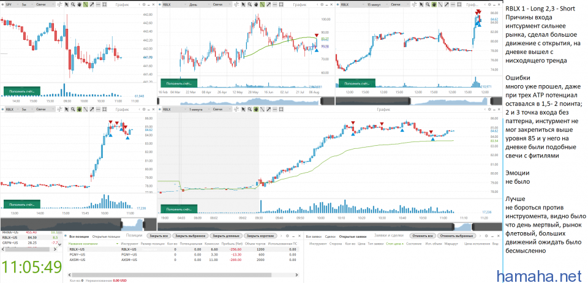
Task: Click the Закрыть все button
Action: click(159, 236)
